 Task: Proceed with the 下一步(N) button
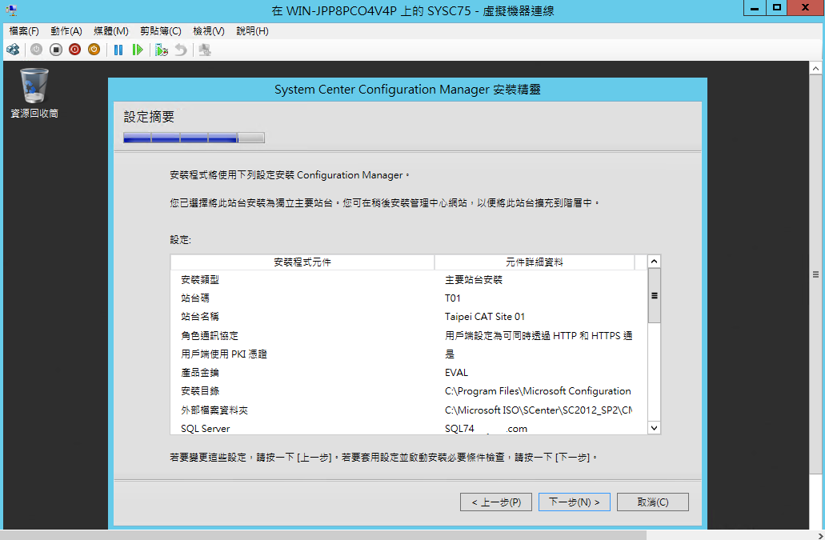tap(574, 502)
